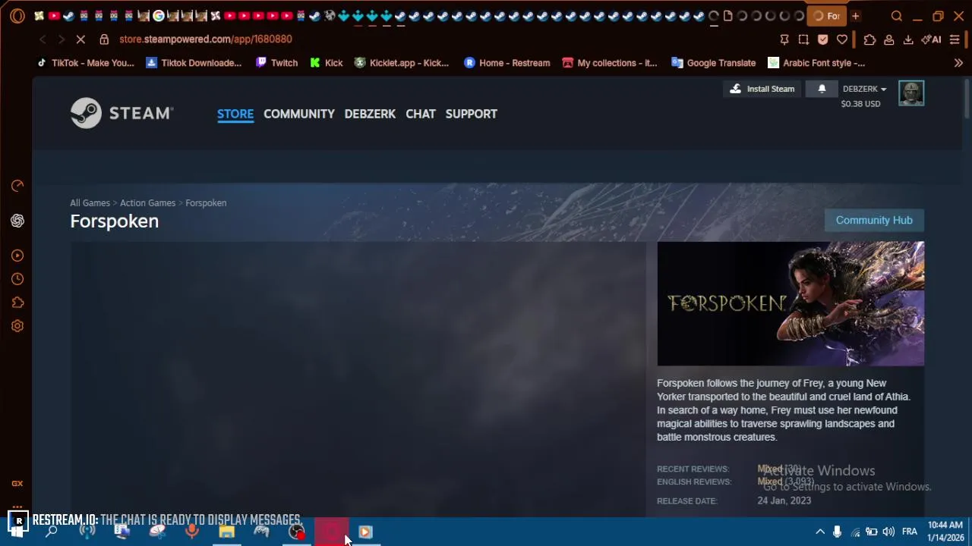
Task: Show hidden system tray icons chevron
Action: tap(820, 532)
